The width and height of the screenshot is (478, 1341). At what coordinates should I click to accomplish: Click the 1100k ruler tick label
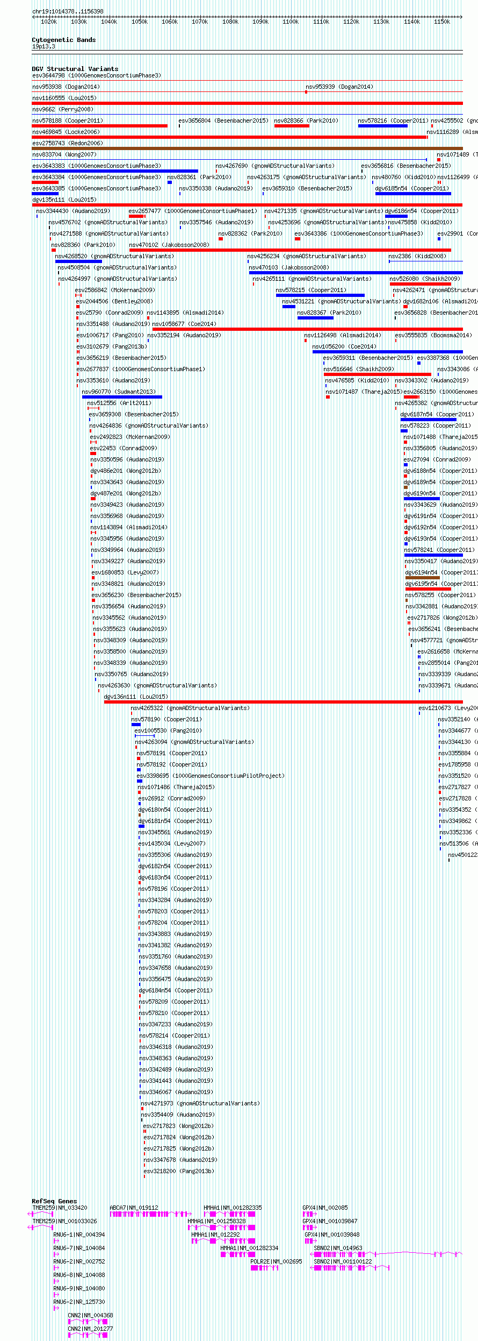coord(291,22)
